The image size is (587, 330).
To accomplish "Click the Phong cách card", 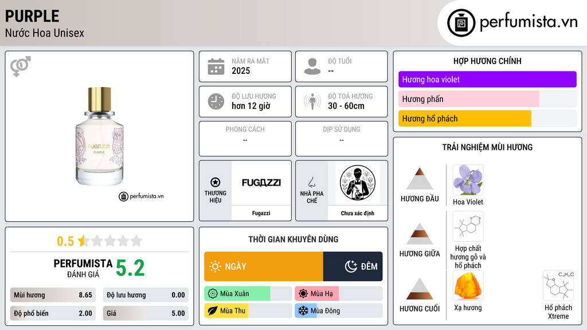I will pos(245,139).
